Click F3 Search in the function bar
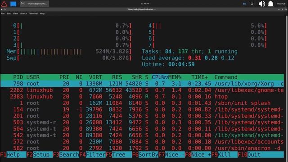 pyautogui.click(x=66, y=155)
